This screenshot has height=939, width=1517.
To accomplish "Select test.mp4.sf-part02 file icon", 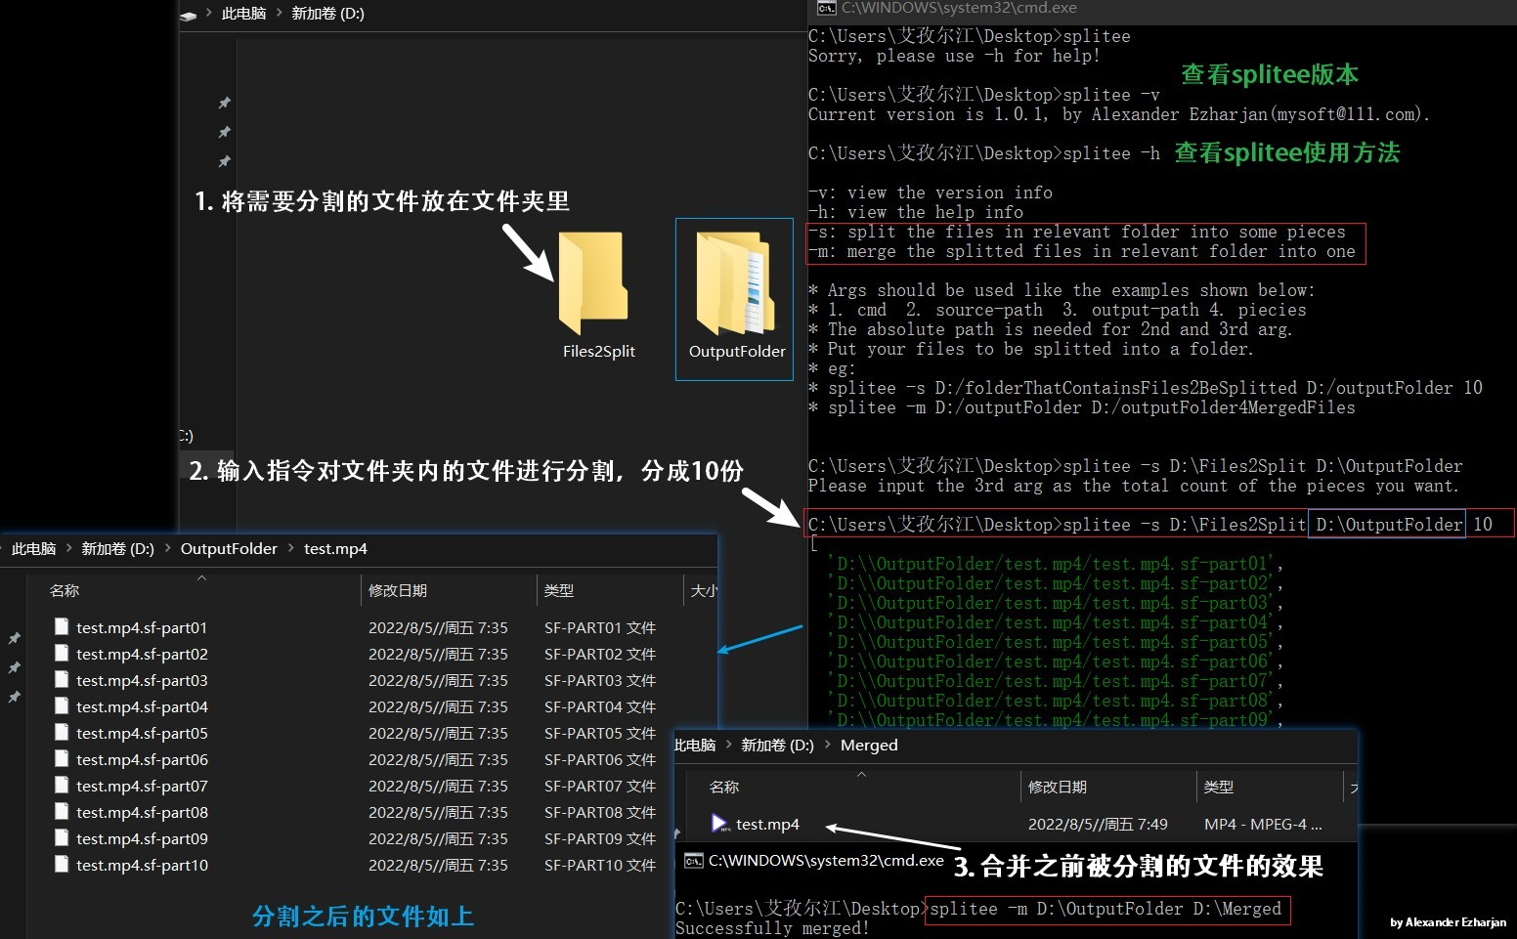I will (x=62, y=654).
